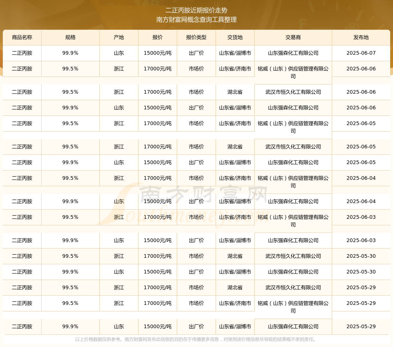The width and height of the screenshot is (393, 347).
Task: Click the 2025-06-06 date in the 铭威 row
Action: (x=361, y=69)
